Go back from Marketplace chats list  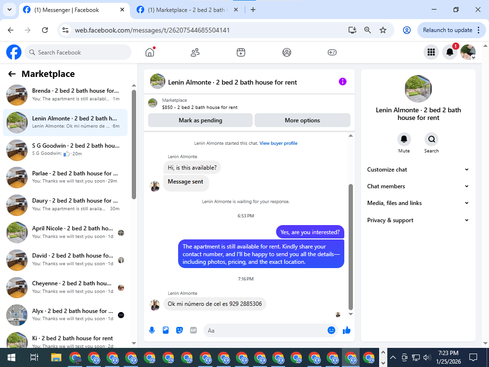pyautogui.click(x=12, y=74)
